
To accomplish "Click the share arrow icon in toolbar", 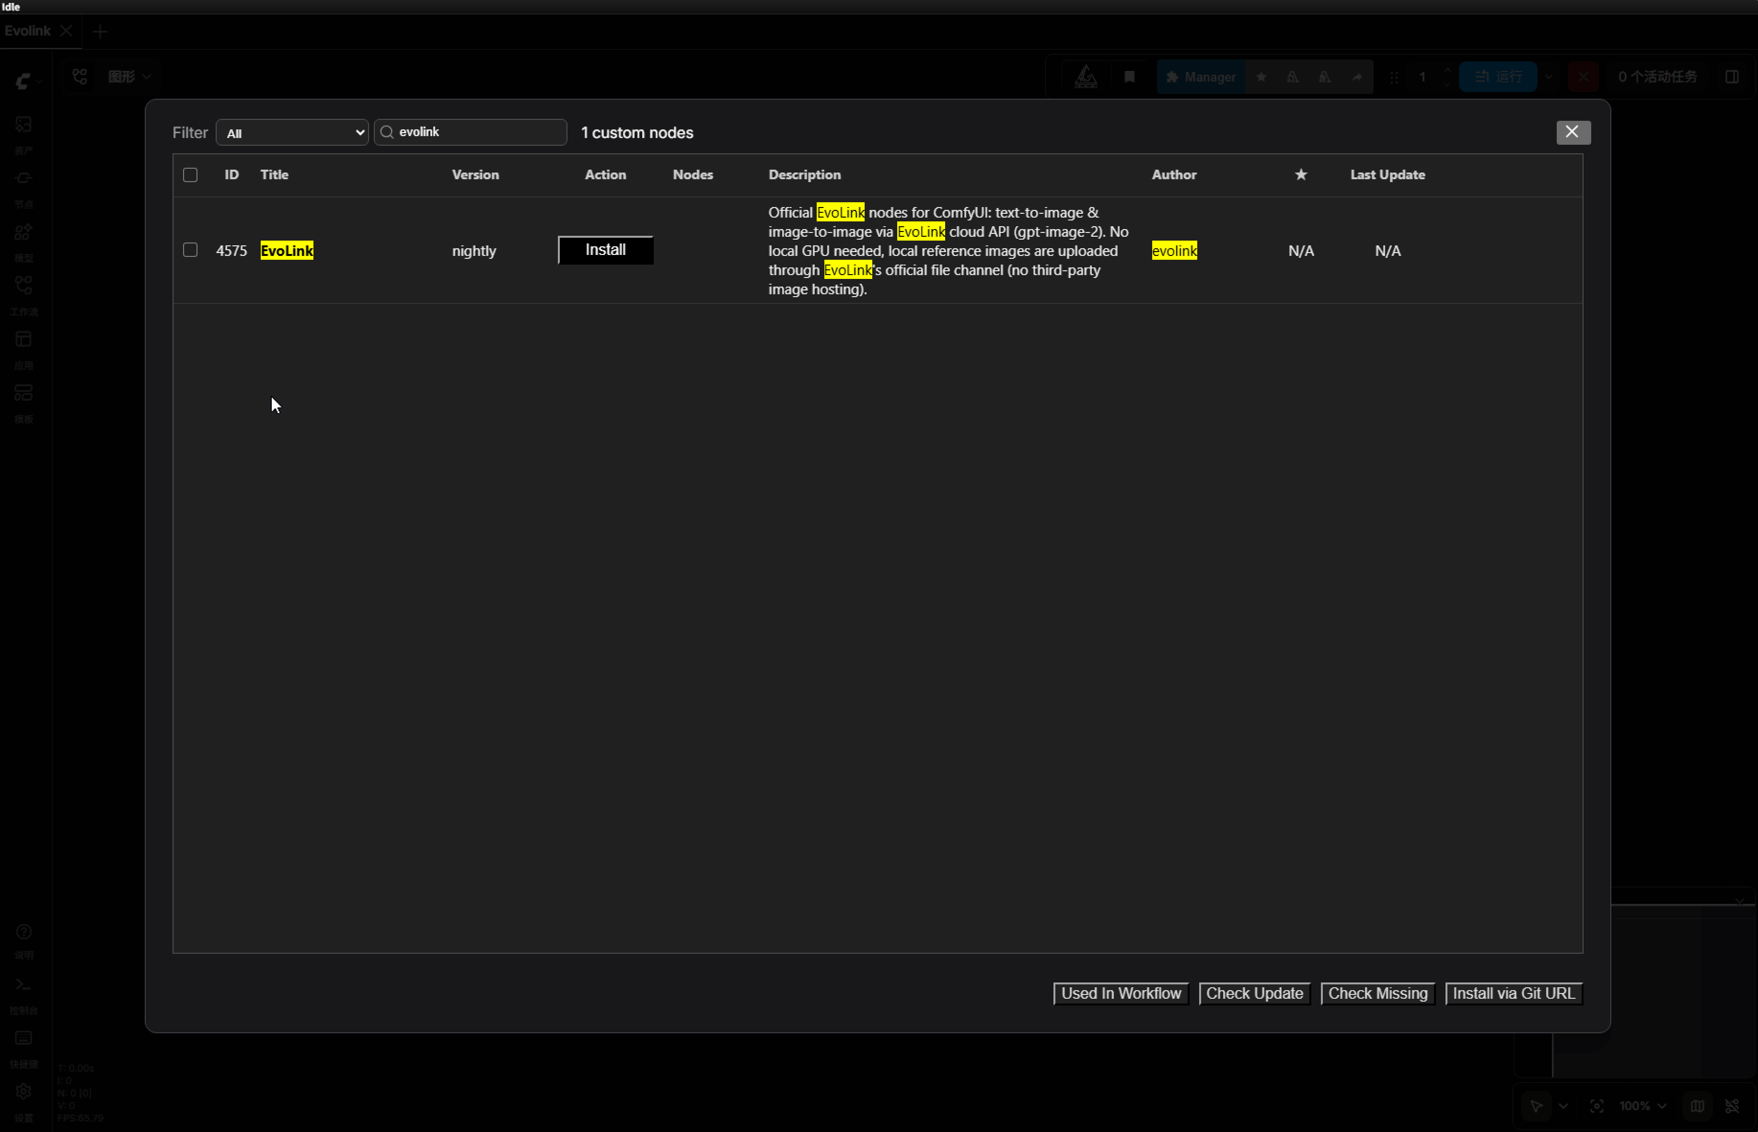I will (x=1357, y=77).
